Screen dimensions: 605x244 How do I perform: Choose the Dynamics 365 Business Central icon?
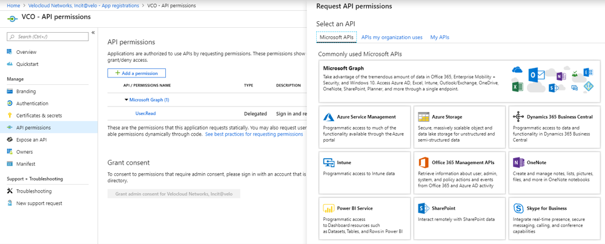(x=518, y=117)
